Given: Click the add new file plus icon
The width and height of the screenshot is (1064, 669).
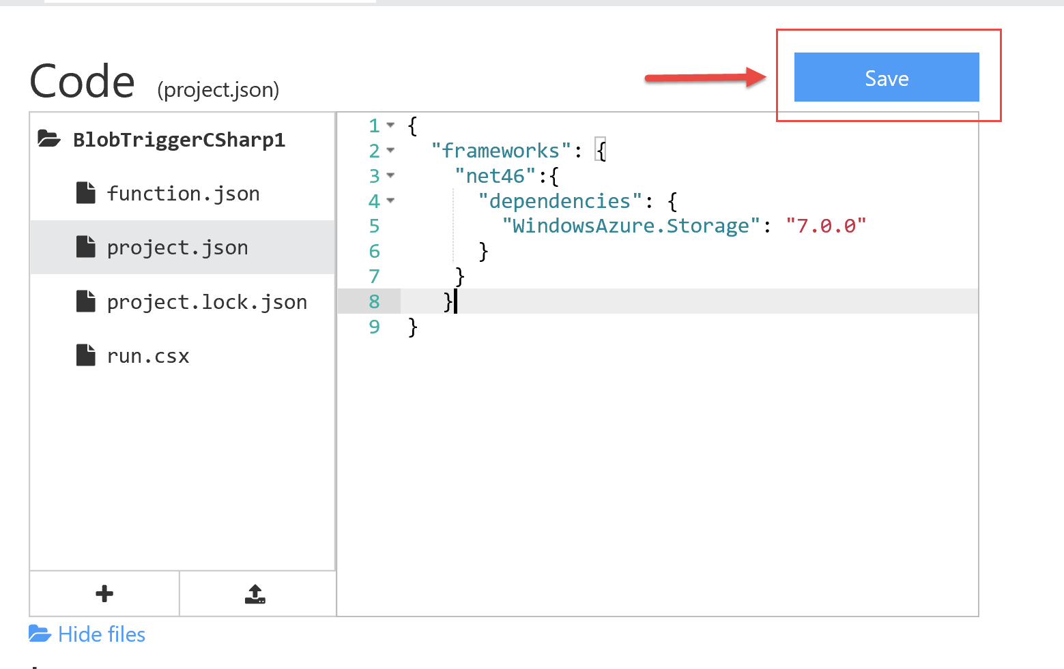Looking at the screenshot, I should pyautogui.click(x=104, y=594).
